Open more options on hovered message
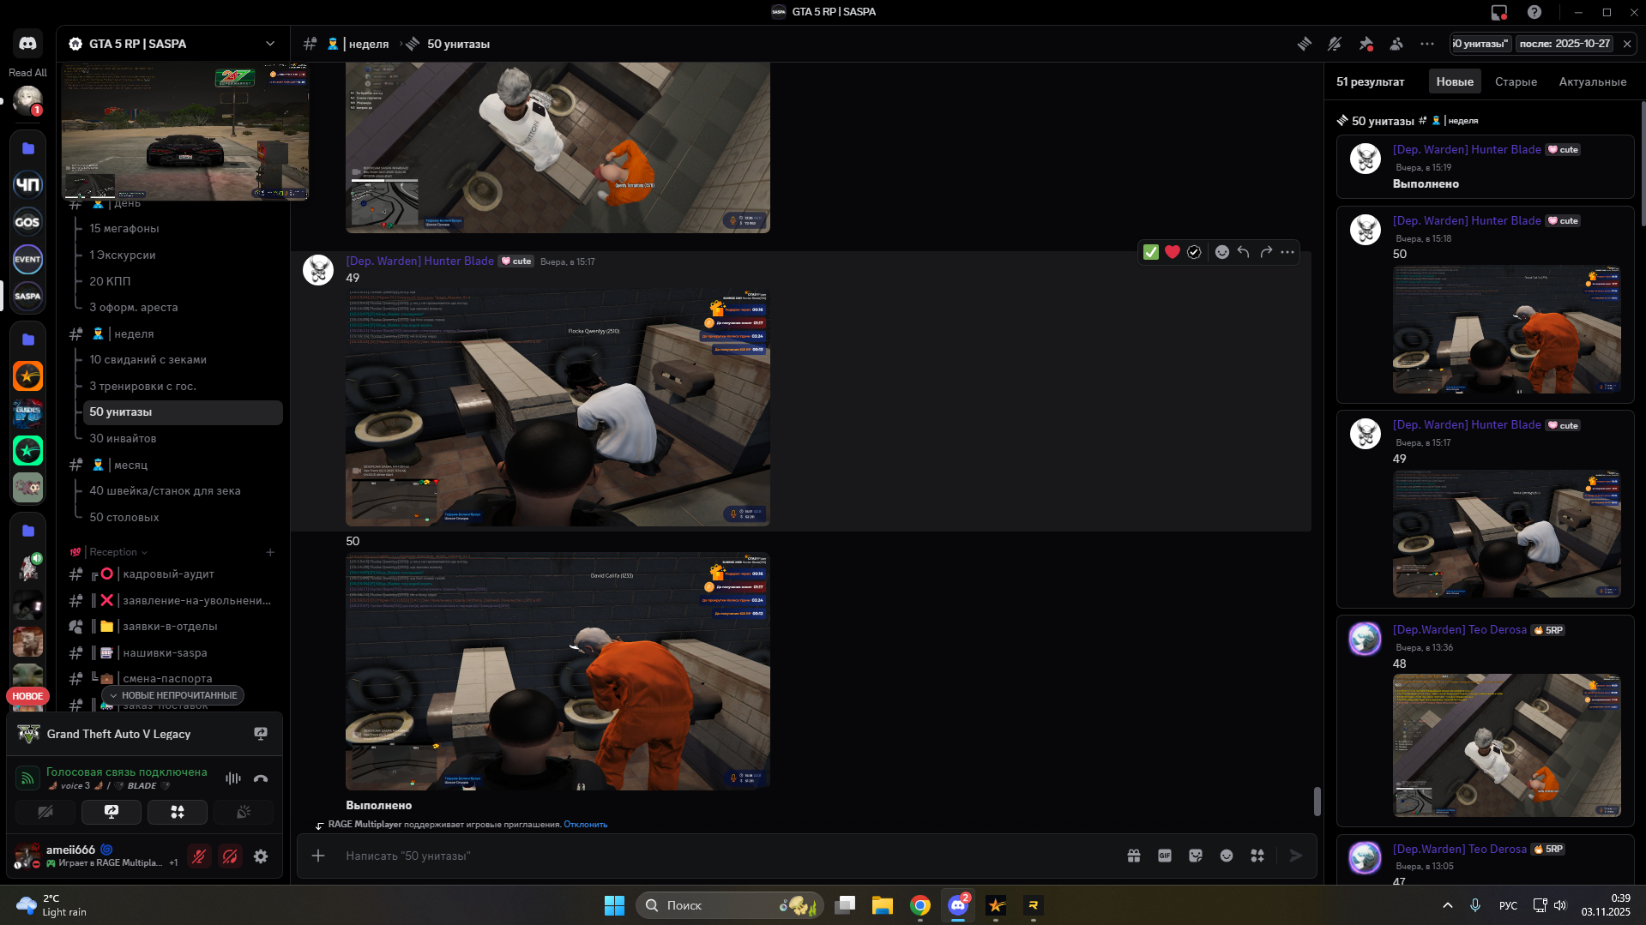This screenshot has width=1646, height=925. coord(1287,252)
